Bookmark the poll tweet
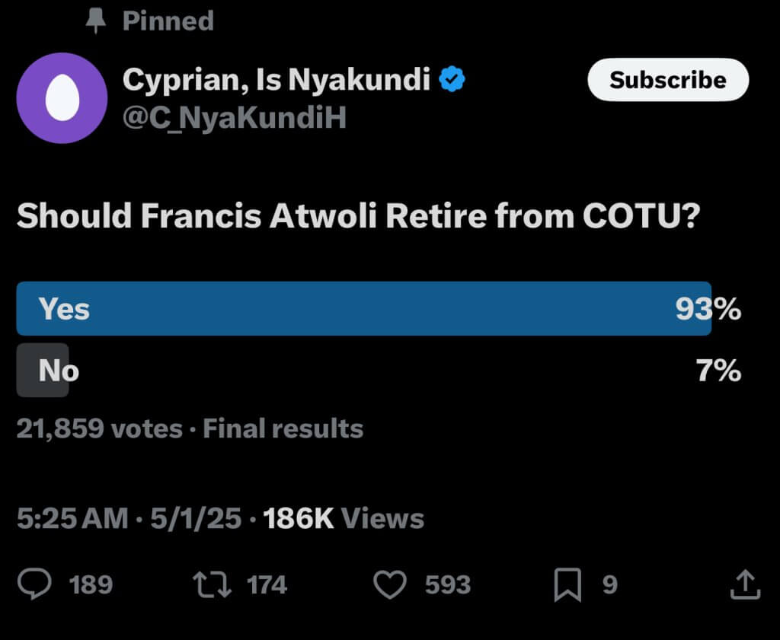 567,584
